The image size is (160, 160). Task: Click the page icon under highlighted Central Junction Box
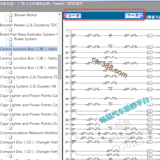[x=11, y=54]
